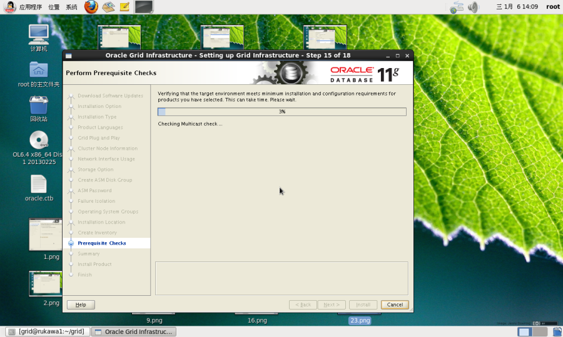Click the bottom panel trash applet

coord(557,331)
